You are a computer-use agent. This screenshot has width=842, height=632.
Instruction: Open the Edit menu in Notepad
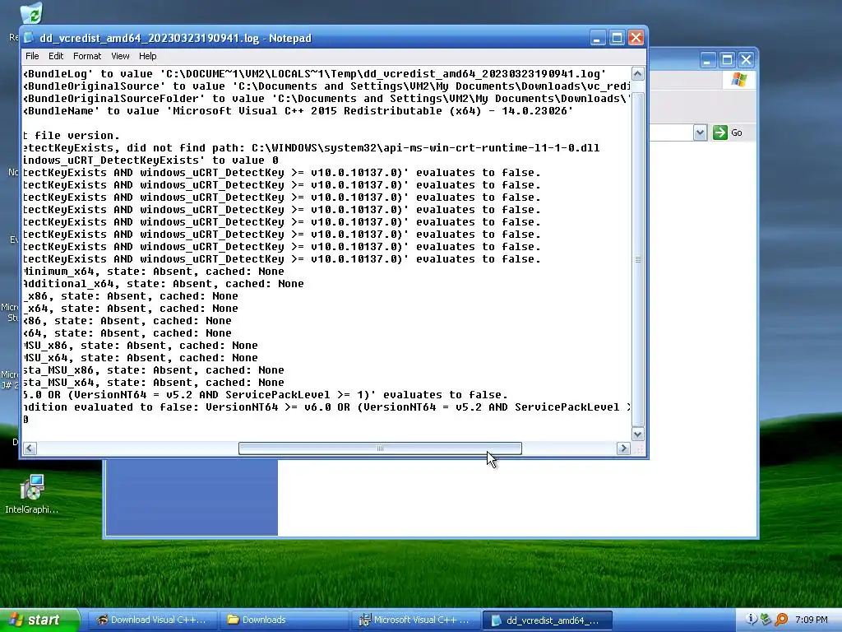pos(56,56)
